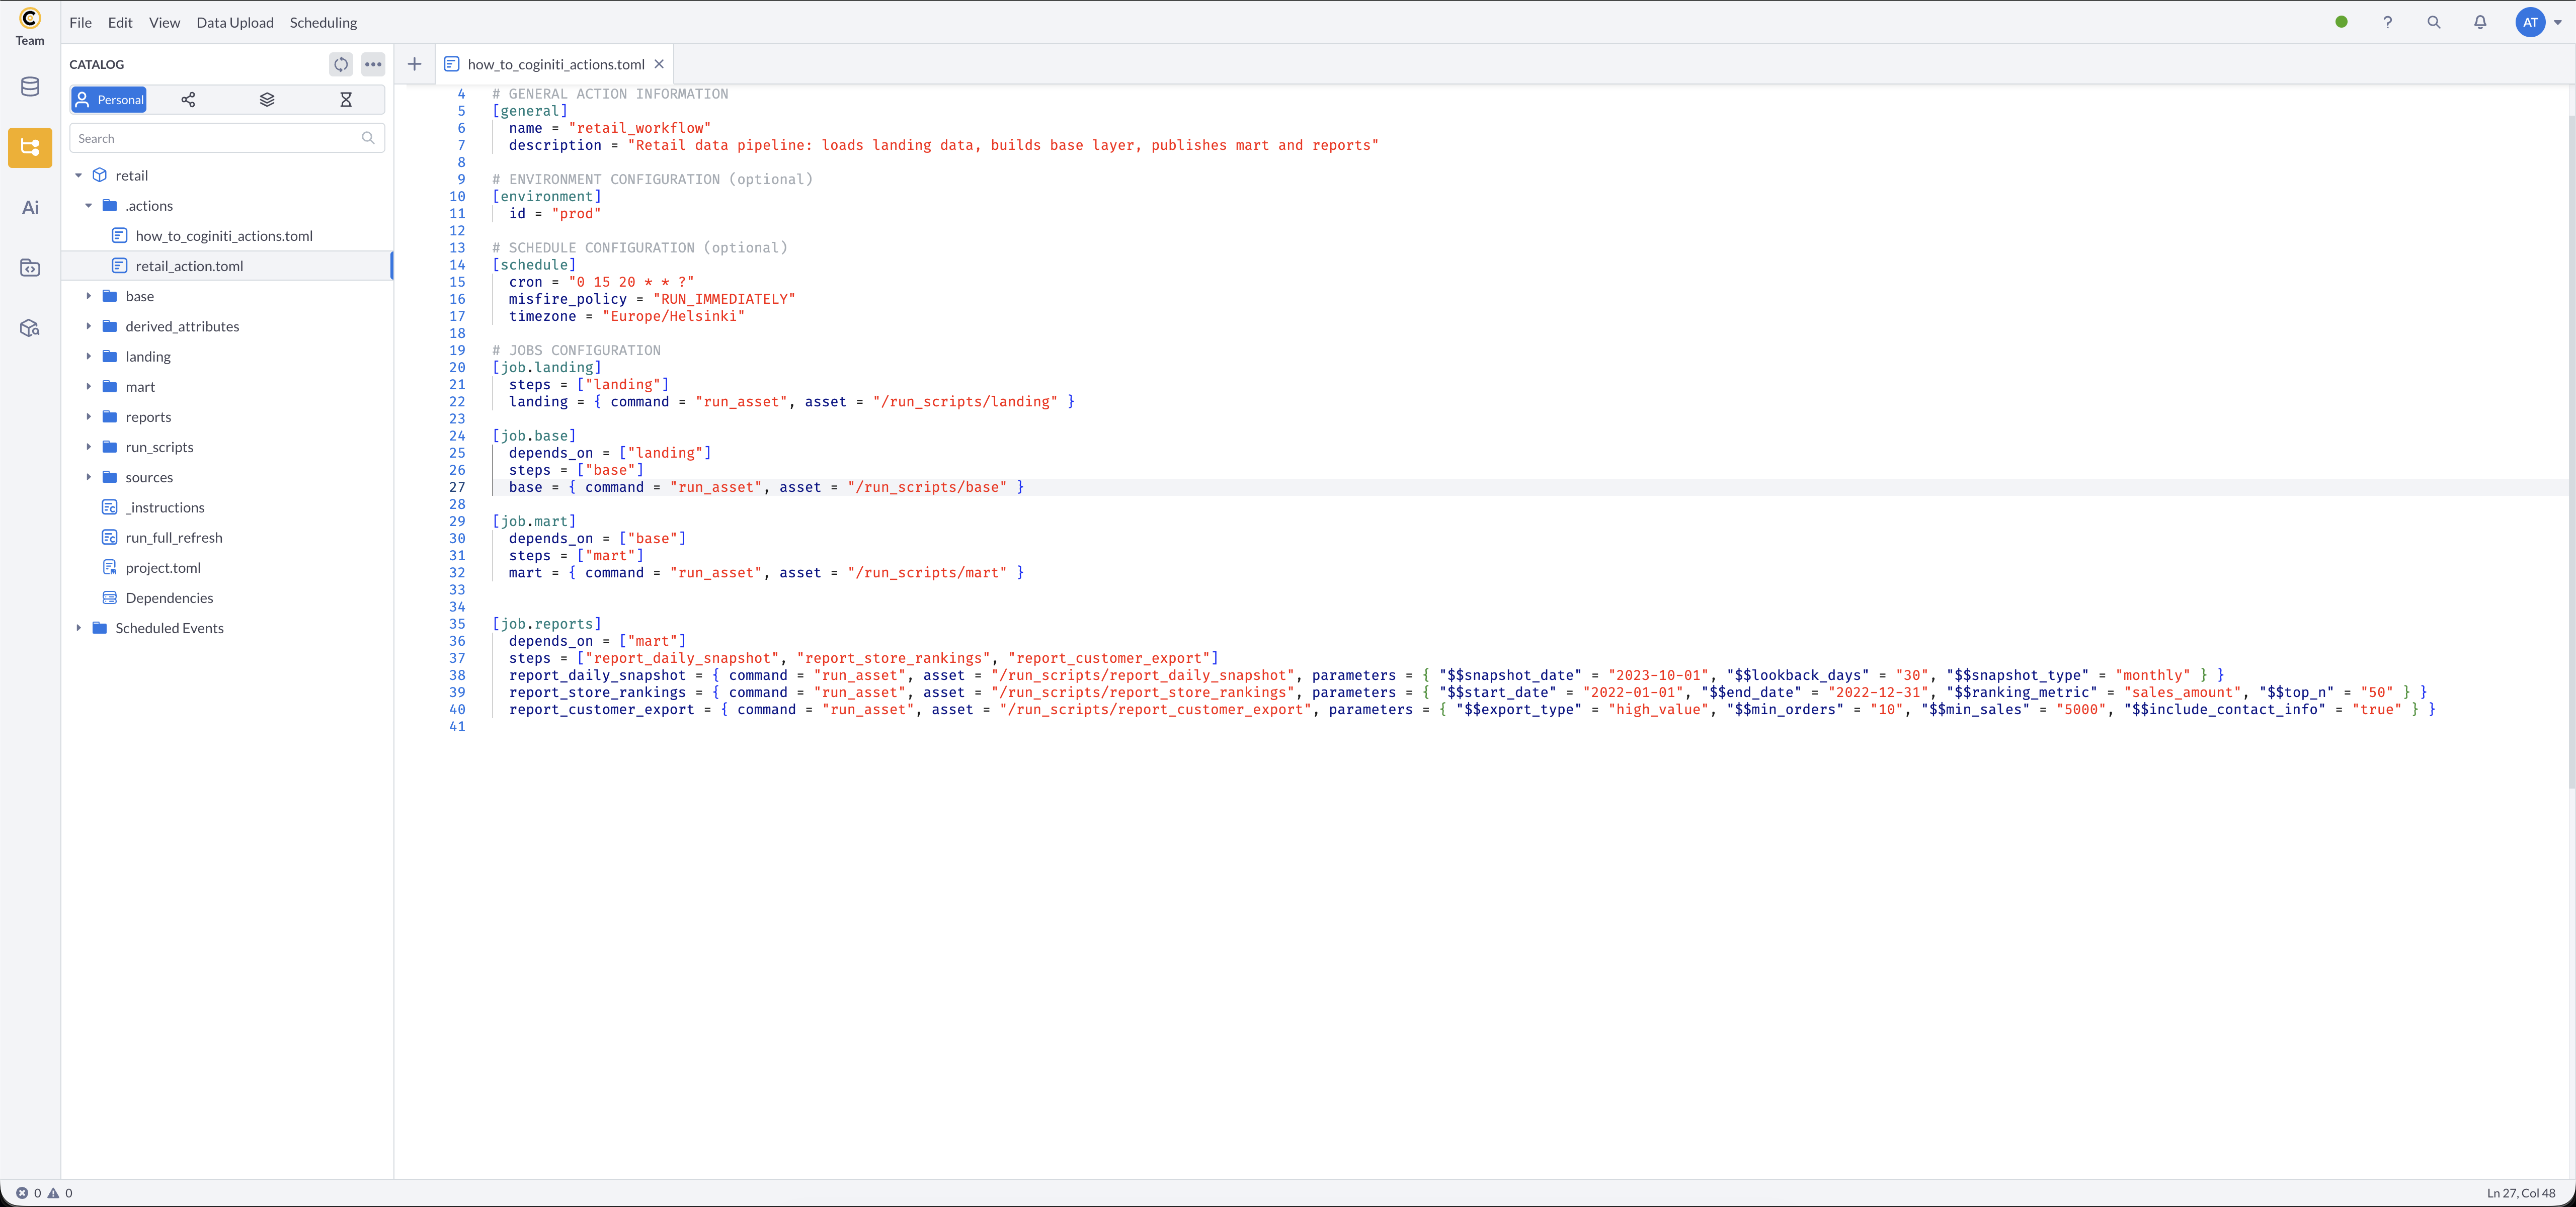Refresh the catalog with the sync icon
The image size is (2576, 1207).
[x=341, y=64]
